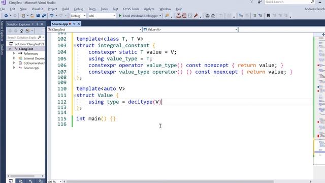Close the Source.cpp tab
Viewport: 325px width, 183px height.
[79, 24]
